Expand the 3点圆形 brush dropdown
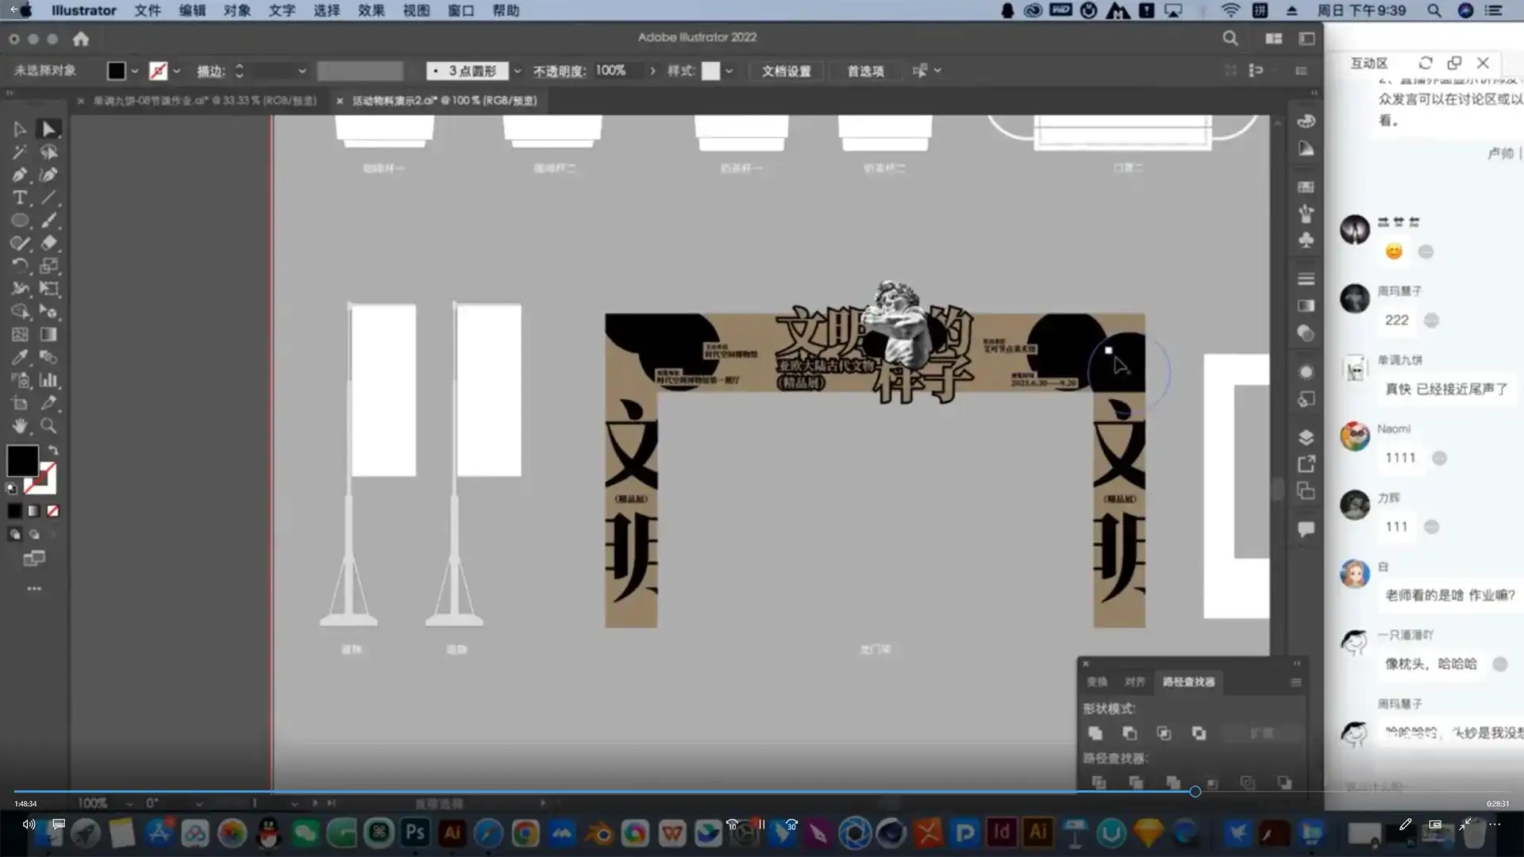This screenshot has height=857, width=1524. point(518,71)
